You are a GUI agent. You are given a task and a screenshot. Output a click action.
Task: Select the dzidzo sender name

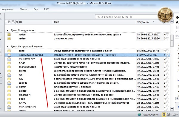(23, 91)
